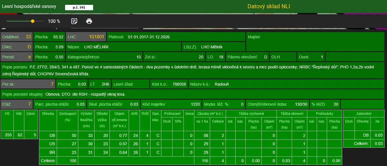The image size is (387, 166).
Task: Click the Těžba obnovní column header
Action: (292, 114)
